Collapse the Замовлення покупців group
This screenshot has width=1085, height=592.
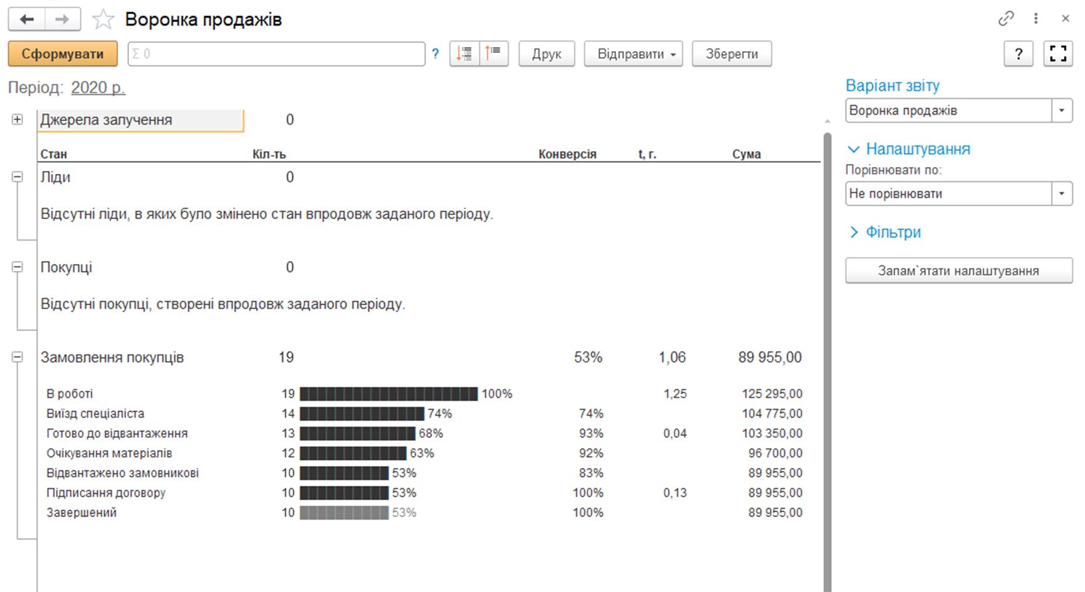click(17, 357)
